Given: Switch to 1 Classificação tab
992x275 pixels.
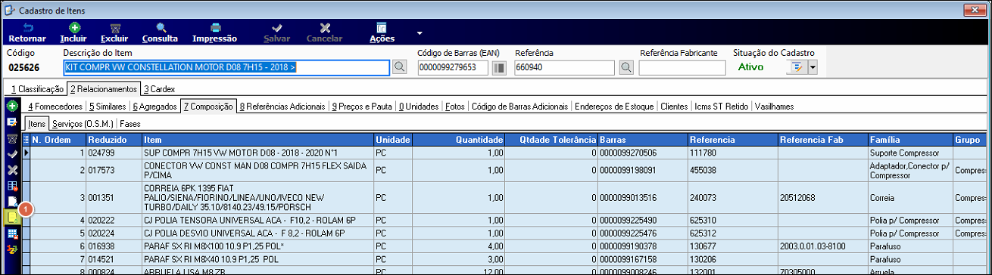Looking at the screenshot, I should tap(37, 89).
